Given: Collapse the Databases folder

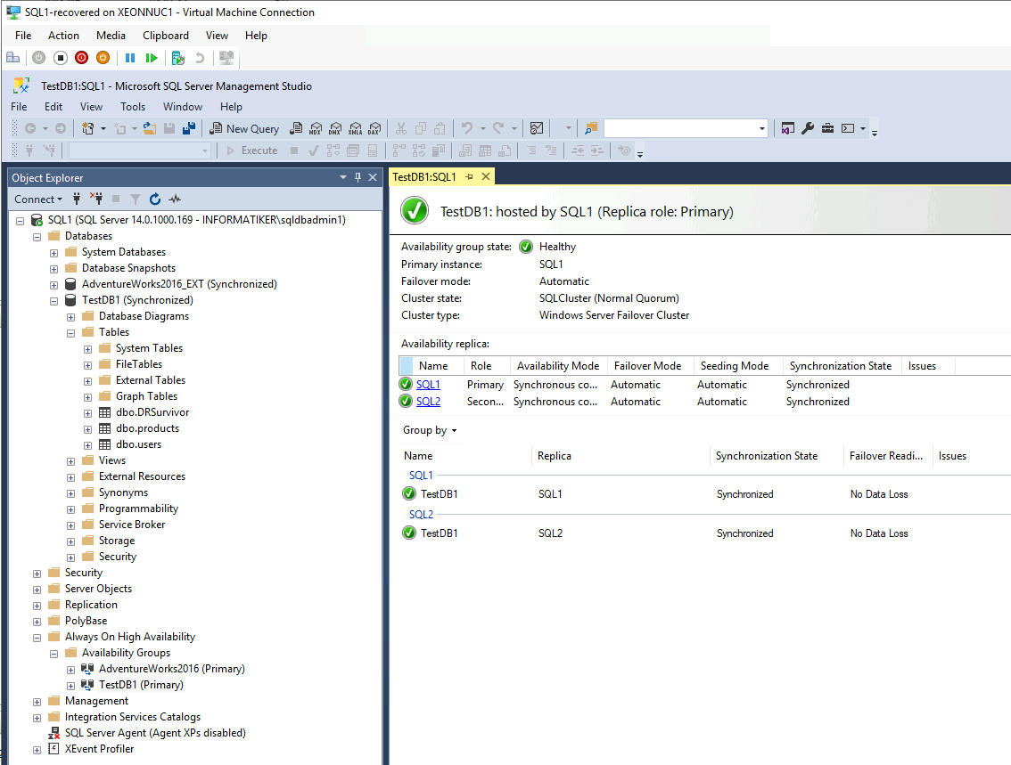Looking at the screenshot, I should click(x=37, y=237).
